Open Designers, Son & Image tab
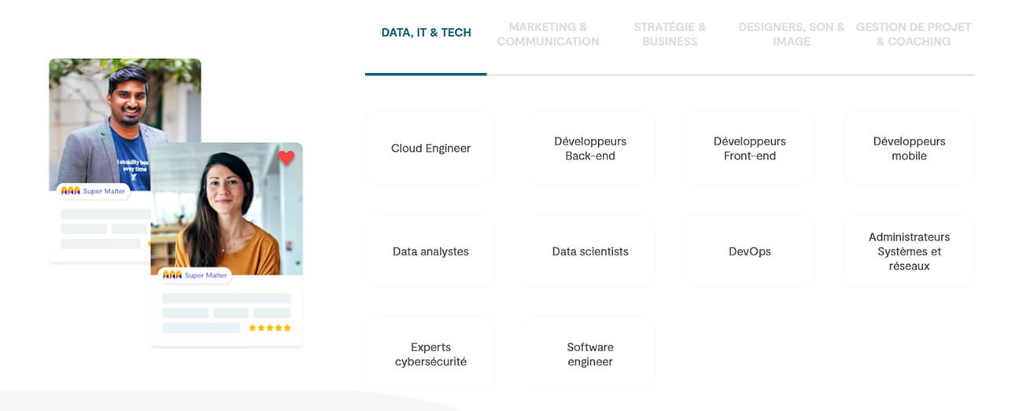The width and height of the screenshot is (1023, 411). coord(791,34)
